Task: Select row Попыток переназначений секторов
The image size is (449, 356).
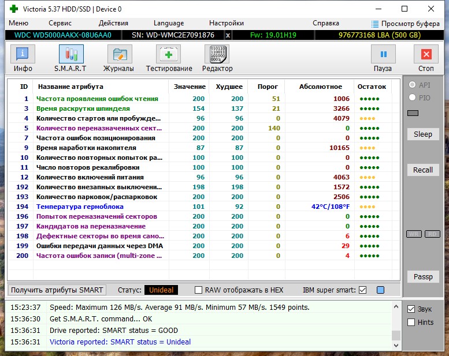Action: [204, 216]
